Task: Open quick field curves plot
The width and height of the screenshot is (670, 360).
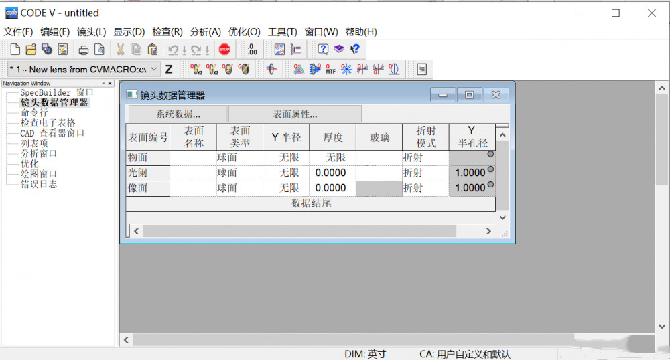Action: (x=394, y=69)
